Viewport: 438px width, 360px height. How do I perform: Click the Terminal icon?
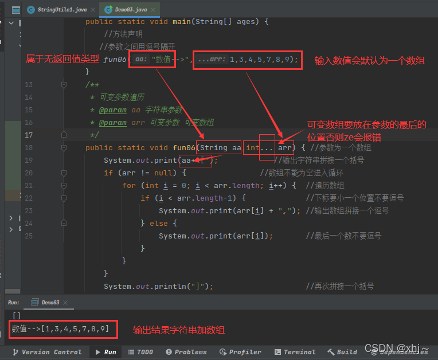click(x=277, y=352)
